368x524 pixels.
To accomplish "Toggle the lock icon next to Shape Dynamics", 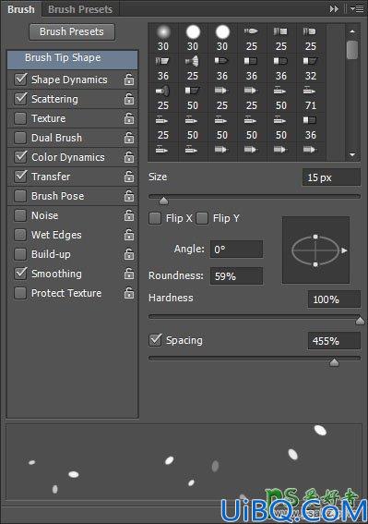I will [x=129, y=79].
